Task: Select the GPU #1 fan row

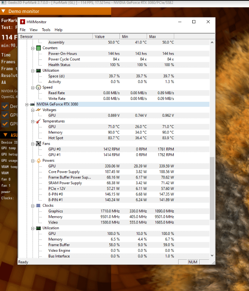Action: pyautogui.click(x=128, y=155)
